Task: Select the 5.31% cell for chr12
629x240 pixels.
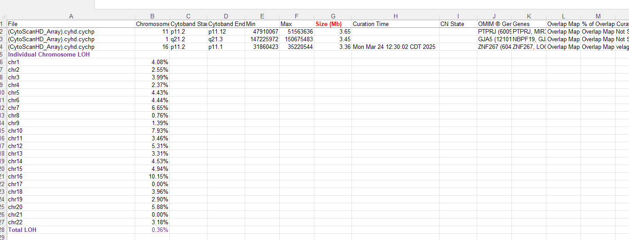Action: click(x=152, y=146)
